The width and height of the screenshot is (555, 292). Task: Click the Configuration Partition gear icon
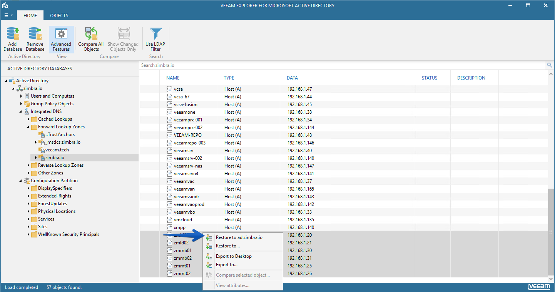(x=27, y=181)
